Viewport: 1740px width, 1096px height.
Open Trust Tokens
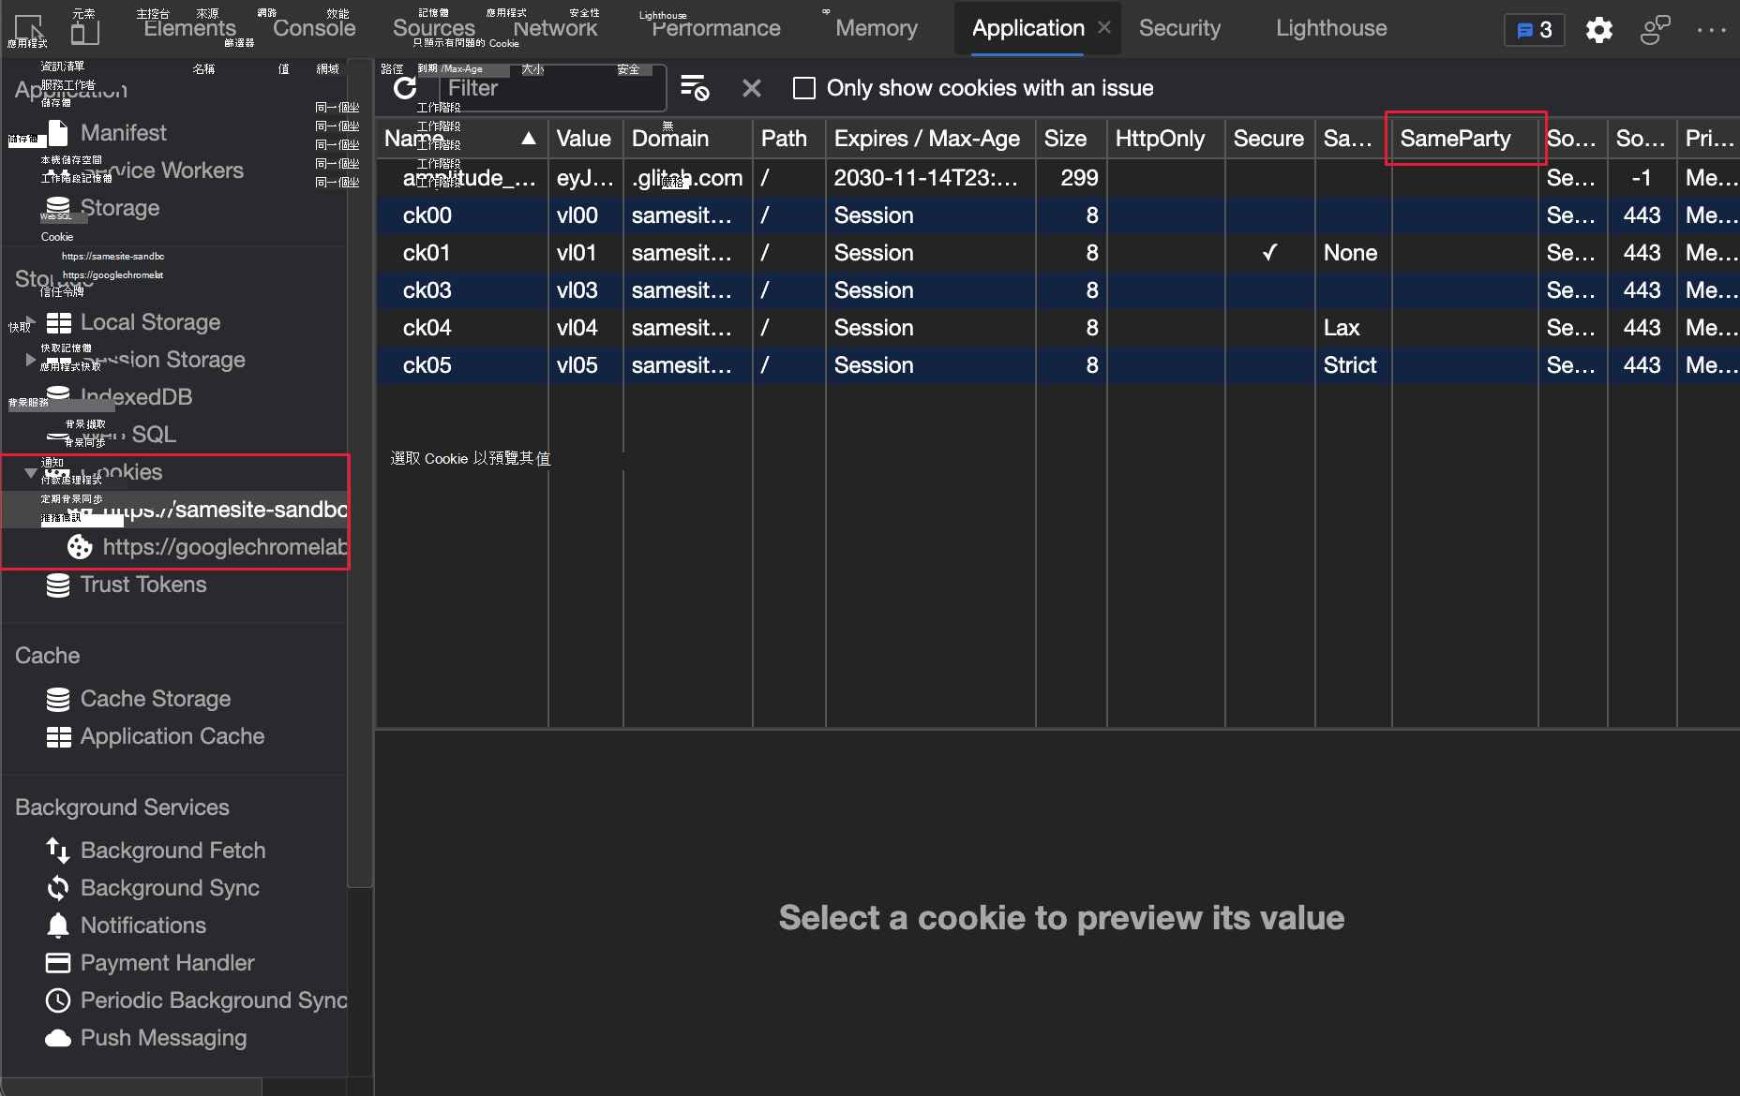tap(143, 585)
